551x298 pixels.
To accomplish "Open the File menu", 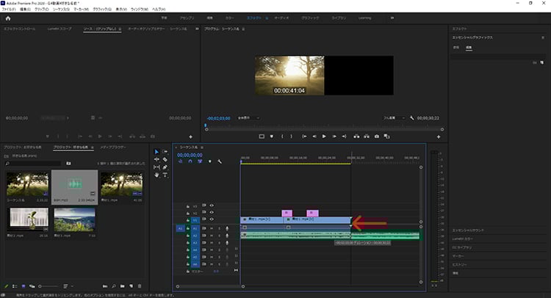I will (x=9, y=9).
